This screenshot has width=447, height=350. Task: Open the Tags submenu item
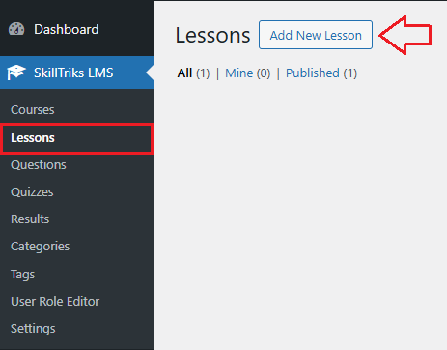[22, 275]
